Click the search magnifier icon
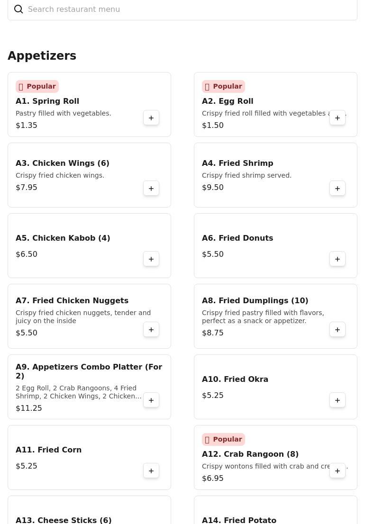Image resolution: width=365 pixels, height=524 pixels. pyautogui.click(x=18, y=9)
